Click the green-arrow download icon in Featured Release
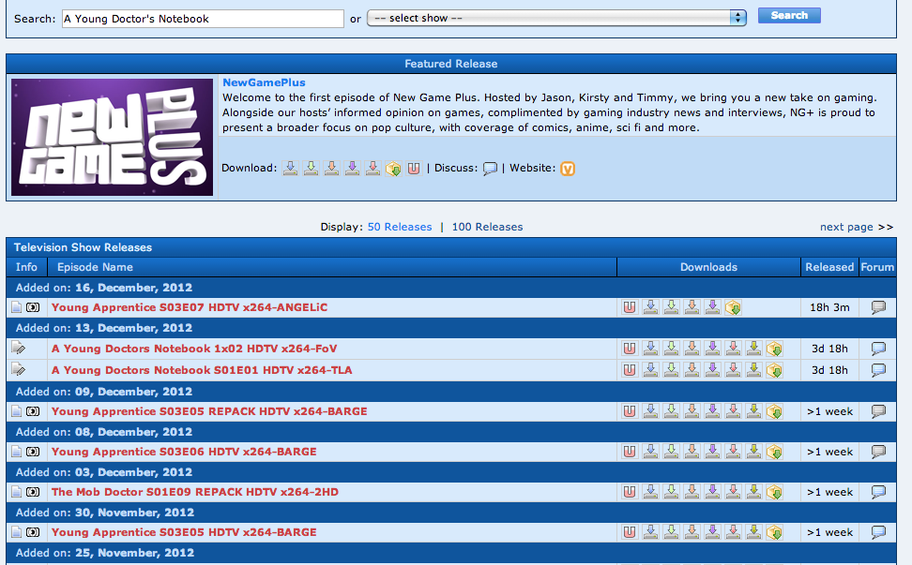This screenshot has height=565, width=912. (x=312, y=169)
